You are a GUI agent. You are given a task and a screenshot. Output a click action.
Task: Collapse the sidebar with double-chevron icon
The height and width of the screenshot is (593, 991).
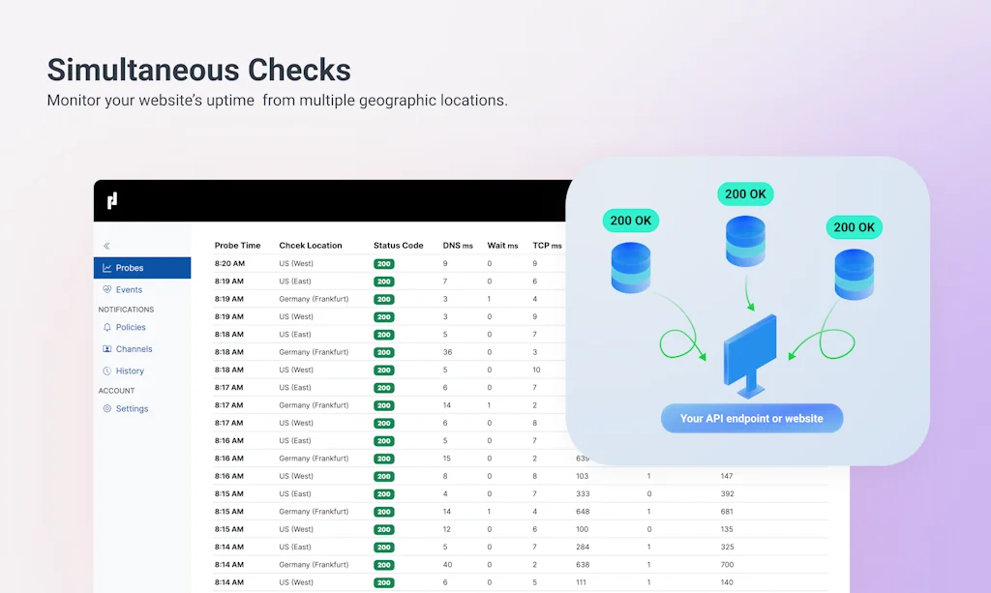[x=106, y=246]
